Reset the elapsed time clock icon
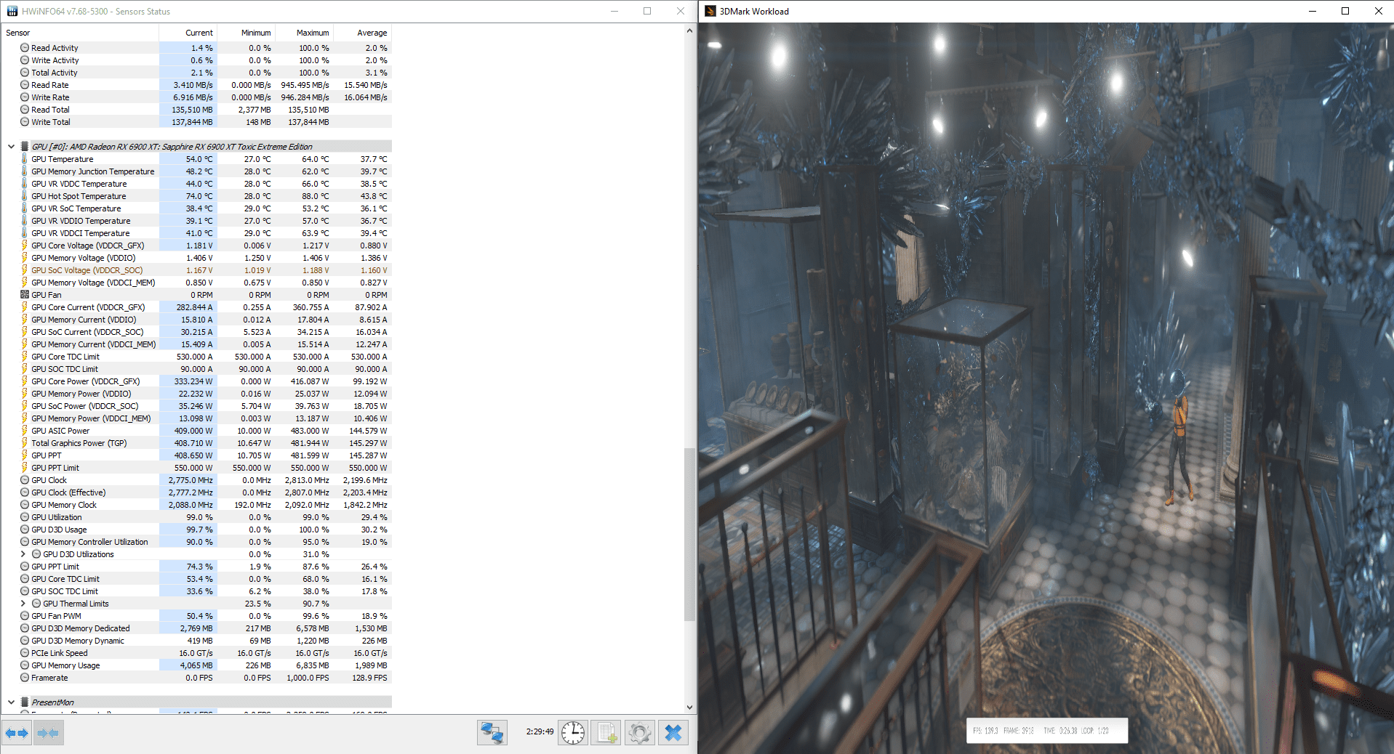This screenshot has height=754, width=1394. point(573,733)
